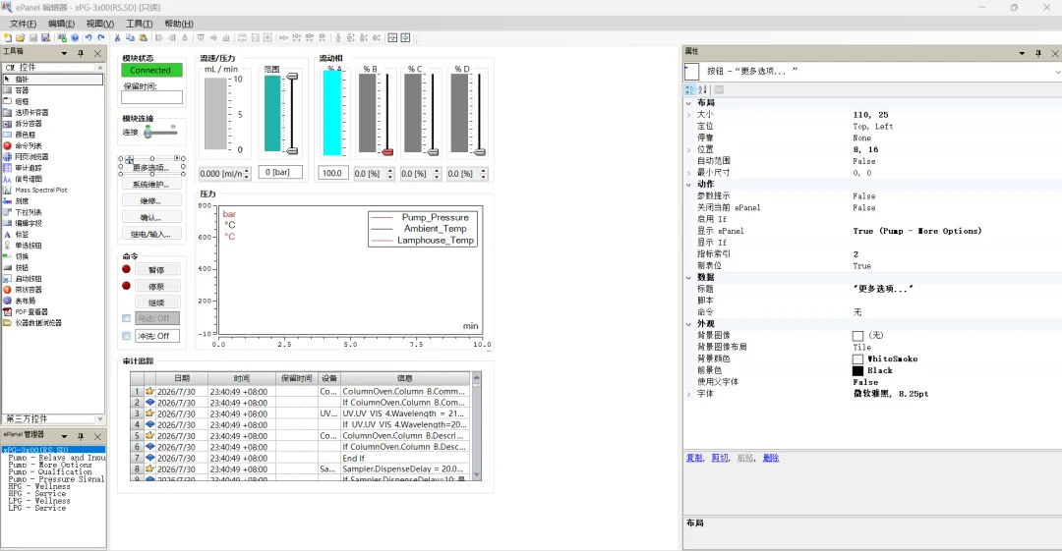Click the Cut scissors toolbar icon
Viewport: 1062px width, 551px height.
pyautogui.click(x=117, y=38)
